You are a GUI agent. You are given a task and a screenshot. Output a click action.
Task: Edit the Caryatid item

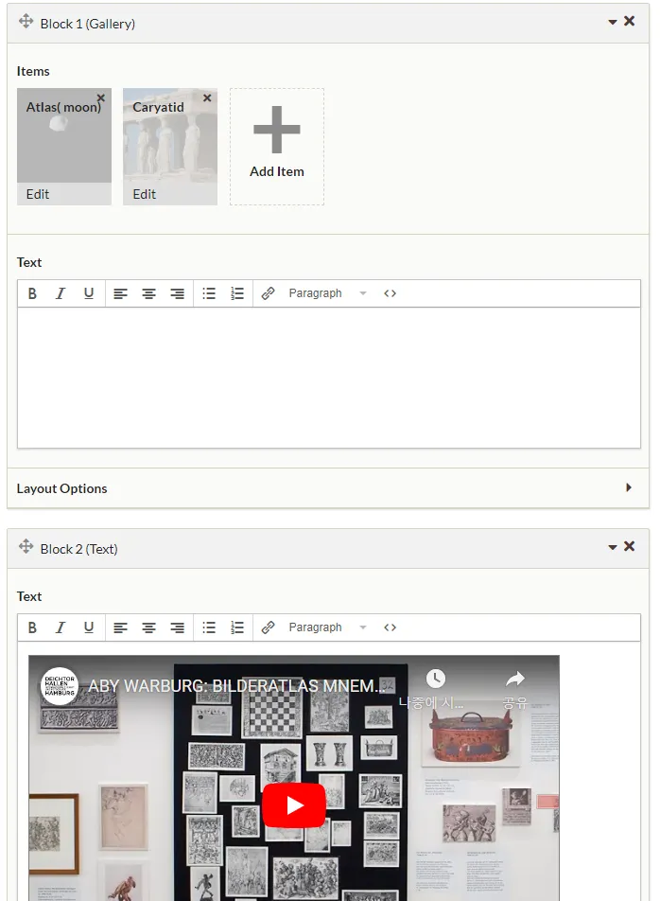click(144, 194)
